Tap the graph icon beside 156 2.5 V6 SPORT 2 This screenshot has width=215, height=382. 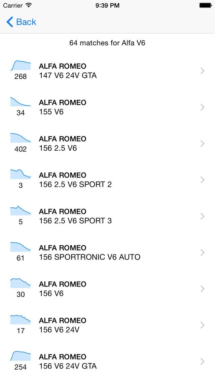click(21, 174)
